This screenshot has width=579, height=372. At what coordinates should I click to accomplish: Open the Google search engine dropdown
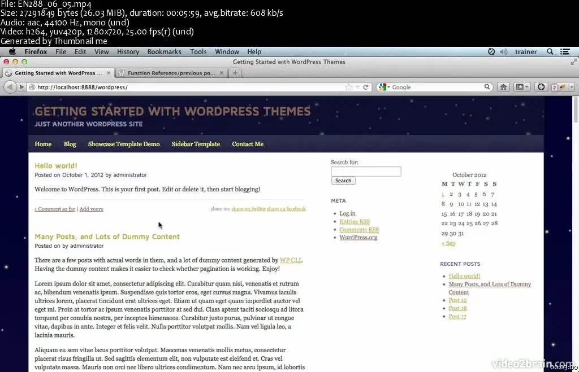384,87
